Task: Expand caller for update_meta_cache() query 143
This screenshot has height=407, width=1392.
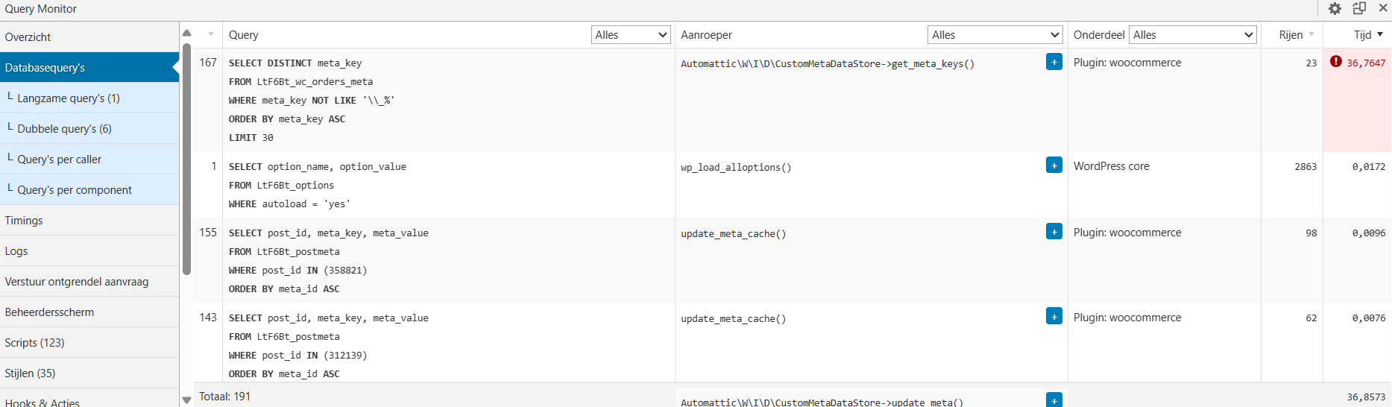Action: click(1054, 317)
